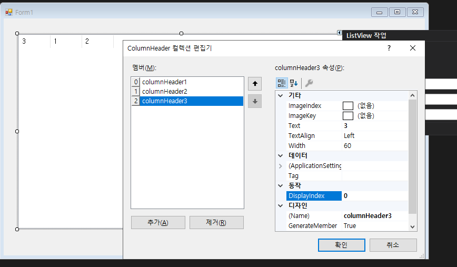Select columnHeader2 in the member list
This screenshot has width=457, height=267.
click(x=187, y=92)
